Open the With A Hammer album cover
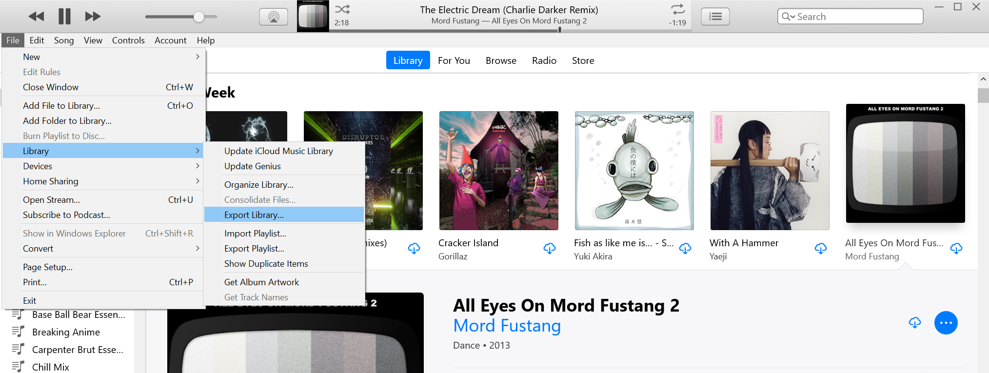Image resolution: width=989 pixels, height=373 pixels. pos(770,171)
